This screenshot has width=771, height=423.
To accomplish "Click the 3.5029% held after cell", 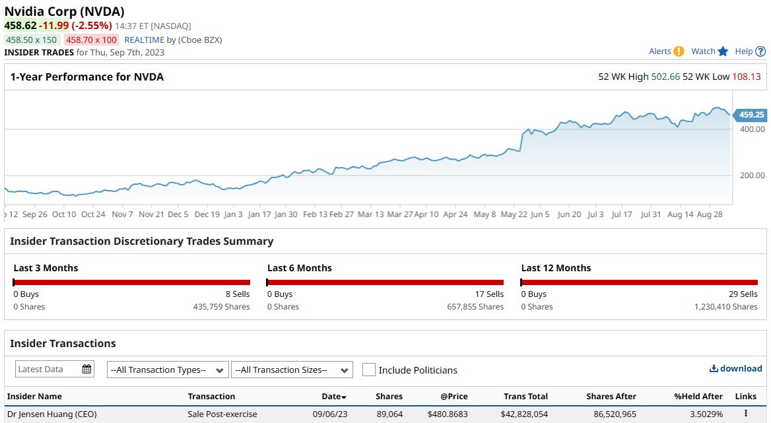I will (706, 414).
